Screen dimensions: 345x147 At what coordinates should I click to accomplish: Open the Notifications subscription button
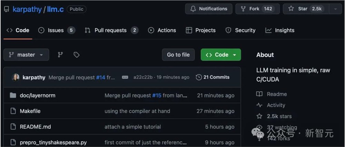[x=209, y=9]
